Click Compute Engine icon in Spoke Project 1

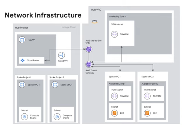tap(24, 116)
